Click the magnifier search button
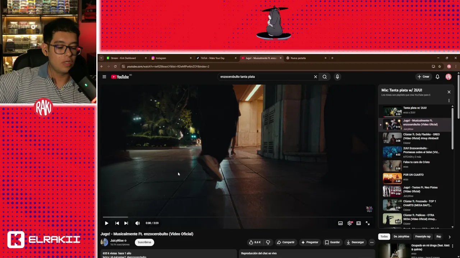Screen dimensions: 460x258 (325, 77)
